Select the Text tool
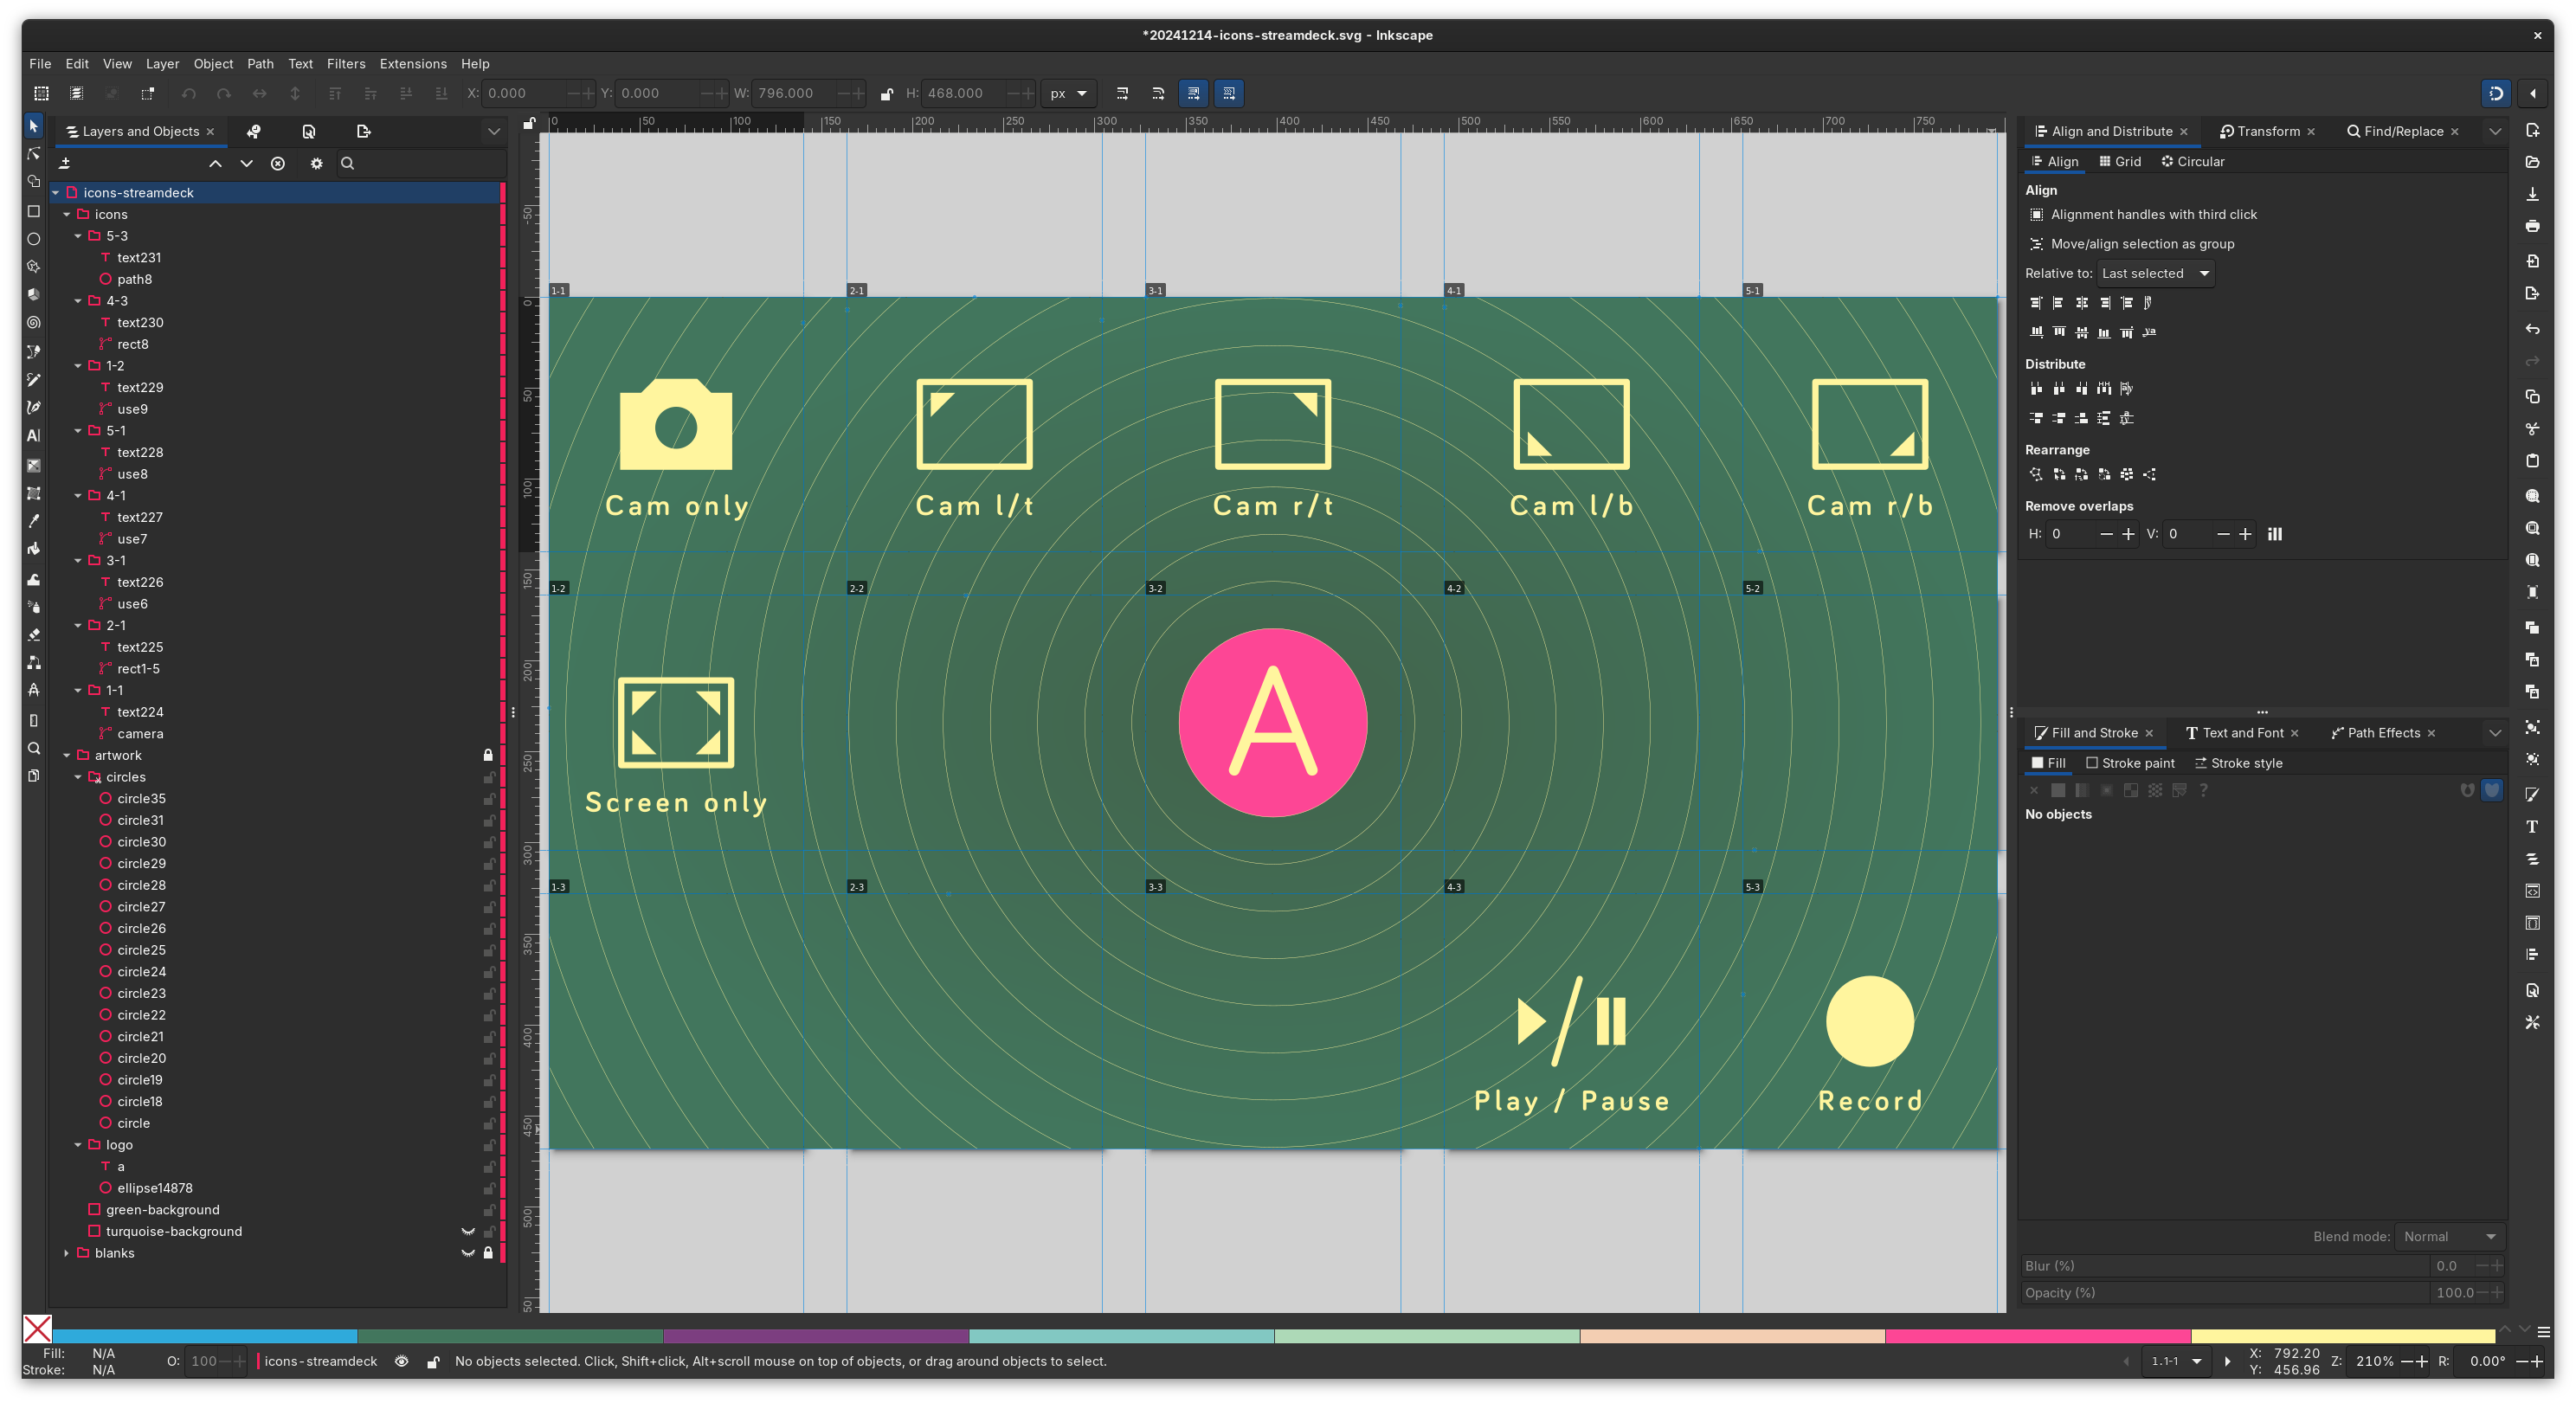2576x1403 pixels. click(x=33, y=436)
